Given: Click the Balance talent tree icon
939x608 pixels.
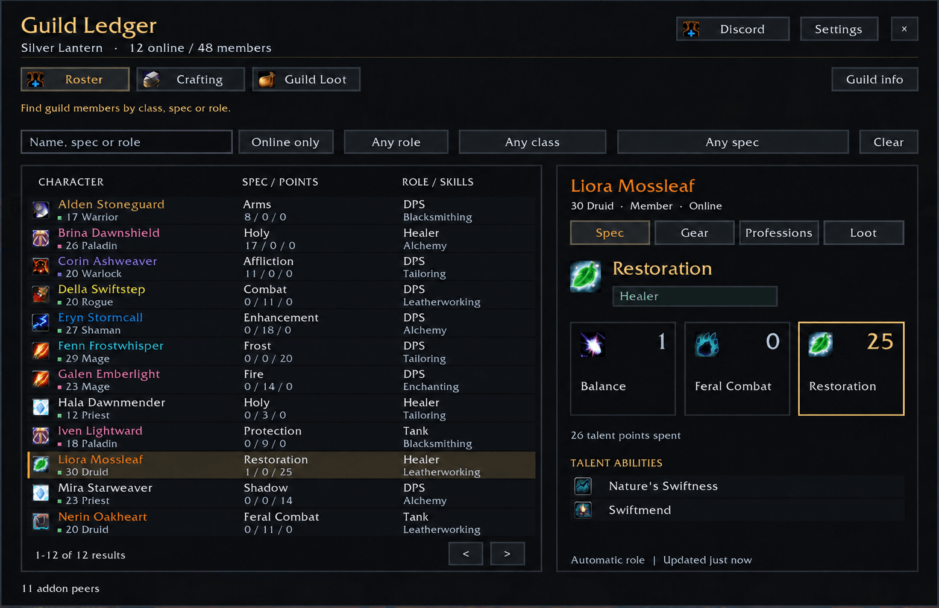Looking at the screenshot, I should [592, 344].
